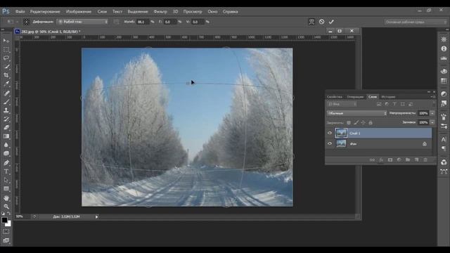450x253 pixels.
Task: Open the Paragraph panel icon
Action: [444, 148]
